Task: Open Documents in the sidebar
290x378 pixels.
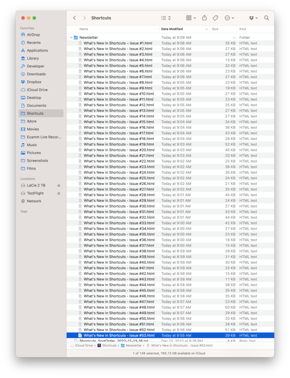Action: coord(41,106)
